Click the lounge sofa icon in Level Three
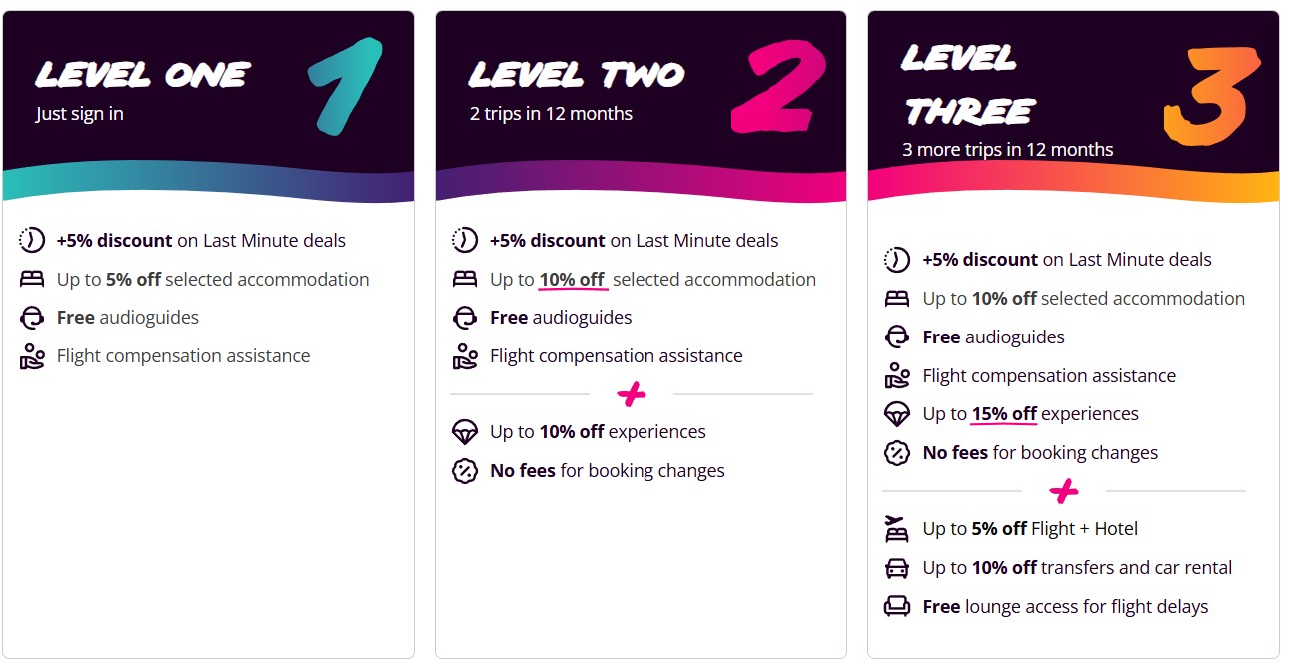Viewport: 1290px width, 672px height. [x=897, y=607]
